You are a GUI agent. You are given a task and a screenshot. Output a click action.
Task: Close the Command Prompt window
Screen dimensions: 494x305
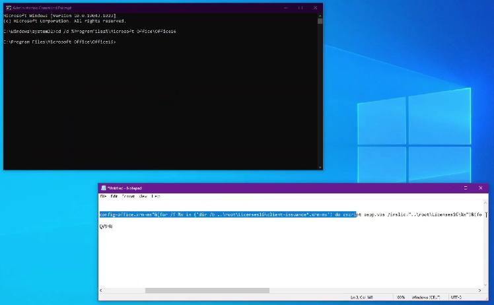316,8
